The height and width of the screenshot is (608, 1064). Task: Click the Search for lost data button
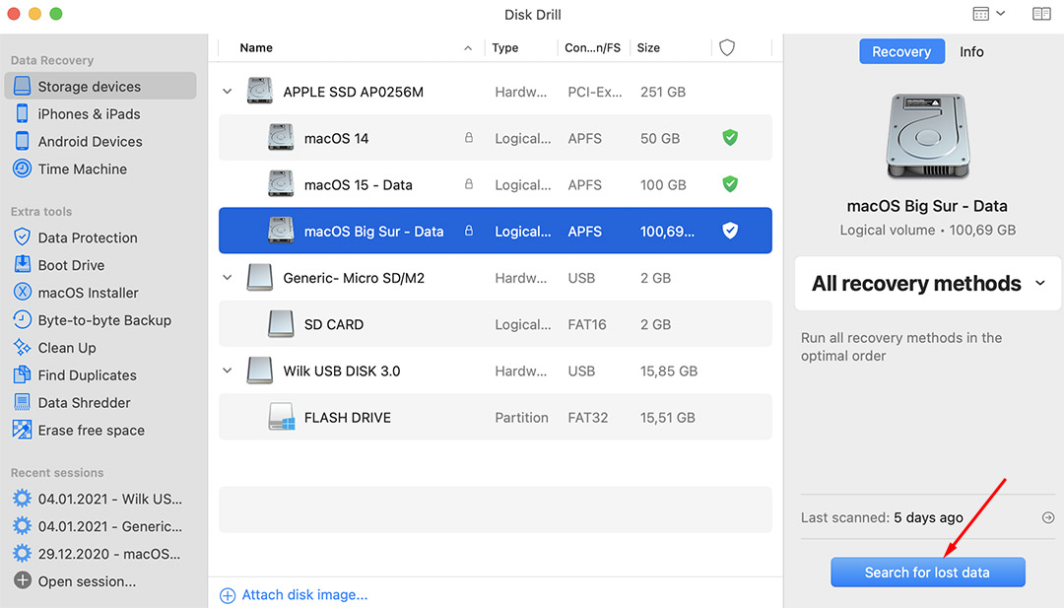(928, 573)
